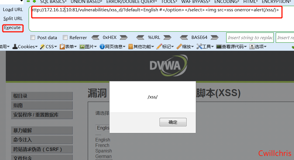This screenshot has height=160, width=294.
Task: Click the Insert string to replace field
Action: pyautogui.click(x=250, y=37)
